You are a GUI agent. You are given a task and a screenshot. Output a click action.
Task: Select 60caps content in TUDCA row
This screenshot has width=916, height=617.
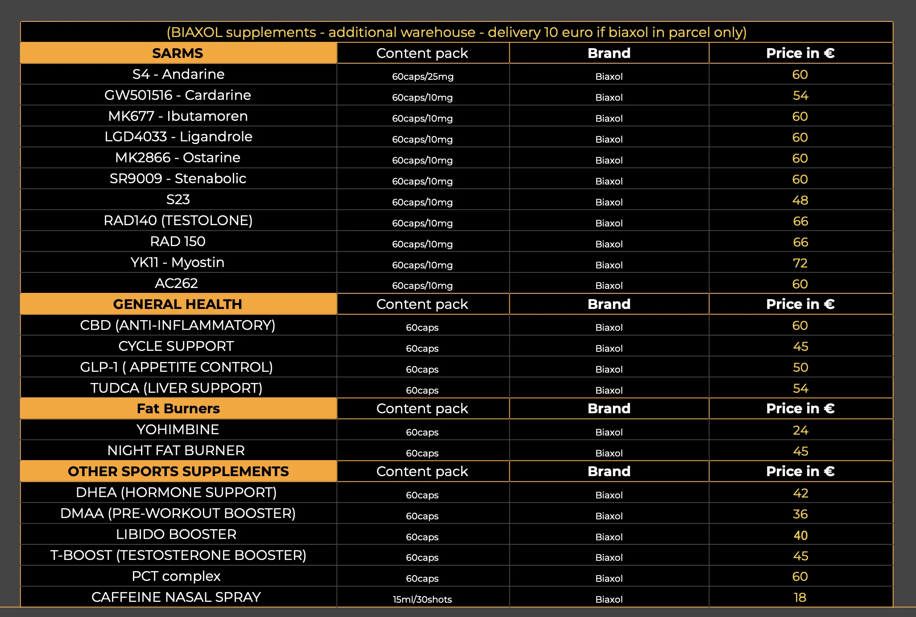(x=422, y=390)
